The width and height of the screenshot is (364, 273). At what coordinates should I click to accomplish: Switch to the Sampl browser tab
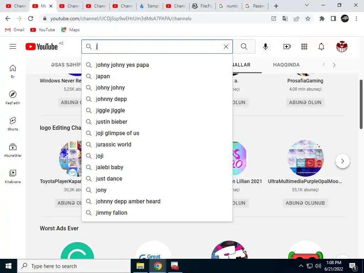pyautogui.click(x=150, y=6)
